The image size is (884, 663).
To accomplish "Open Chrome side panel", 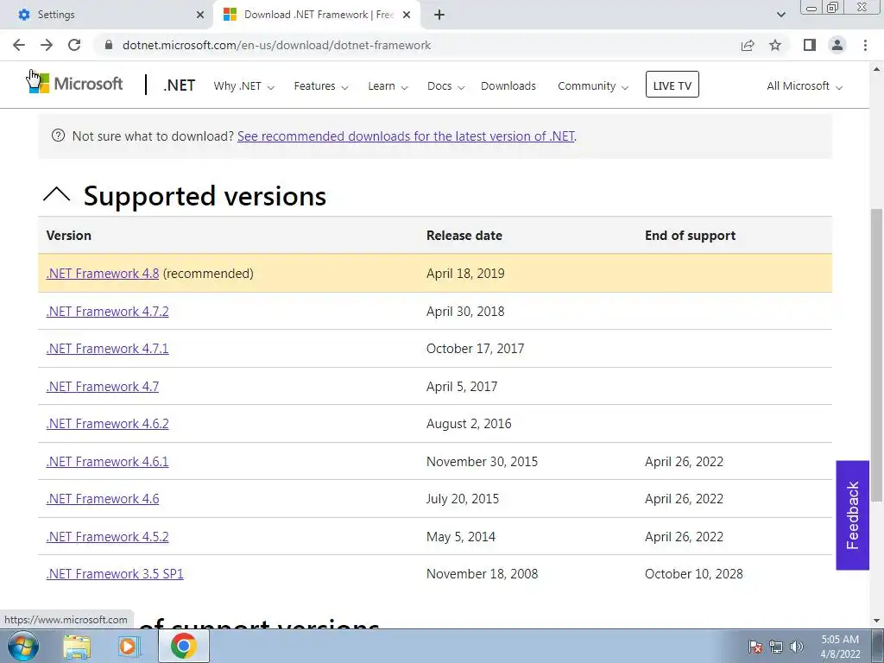I will [x=810, y=45].
